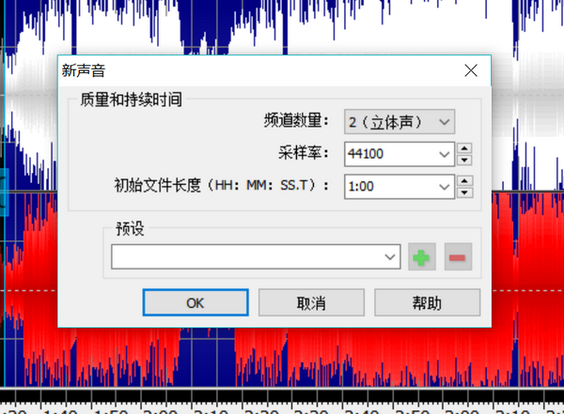Screen dimensions: 564x414
Task: Confirm with the OK button
Action: (x=196, y=303)
